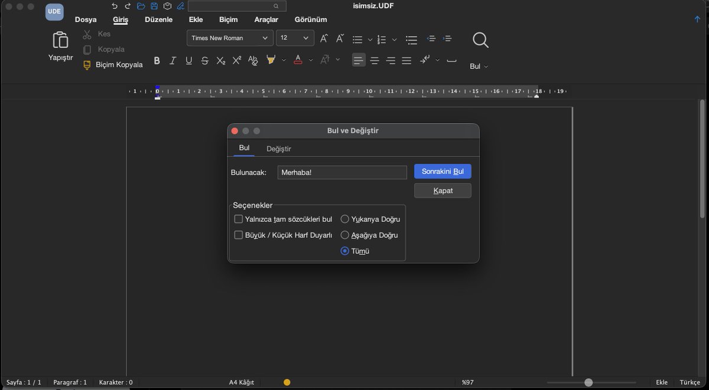This screenshot has width=709, height=390.
Task: Align text to the right
Action: 391,60
